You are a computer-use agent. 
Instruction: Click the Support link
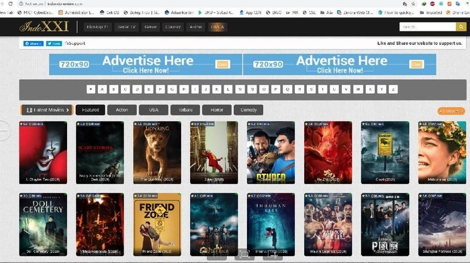[x=75, y=44]
